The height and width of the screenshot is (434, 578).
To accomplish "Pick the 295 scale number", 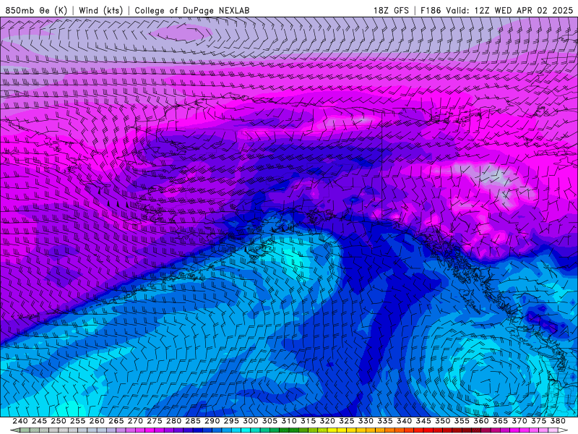I will tap(231, 421).
